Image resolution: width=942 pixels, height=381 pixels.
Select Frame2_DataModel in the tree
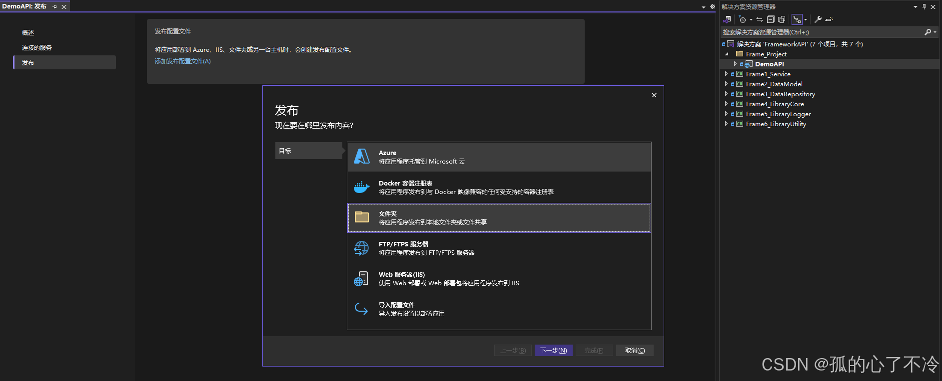click(x=774, y=84)
